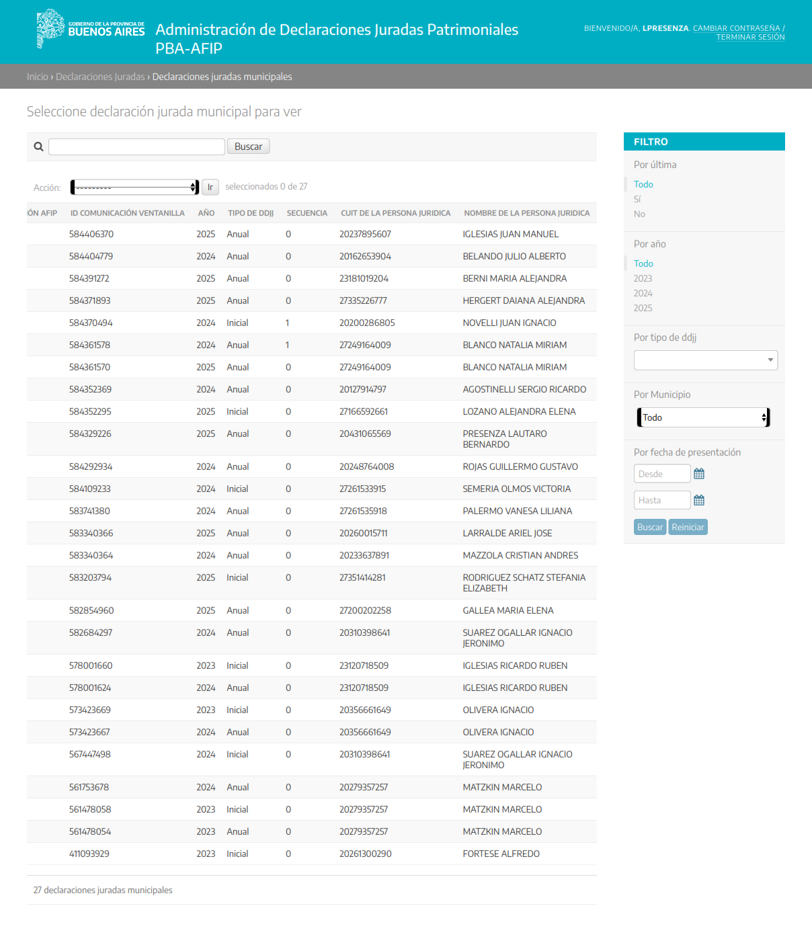The height and width of the screenshot is (951, 812).
Task: Click the Buscar button beside search box
Action: [248, 147]
